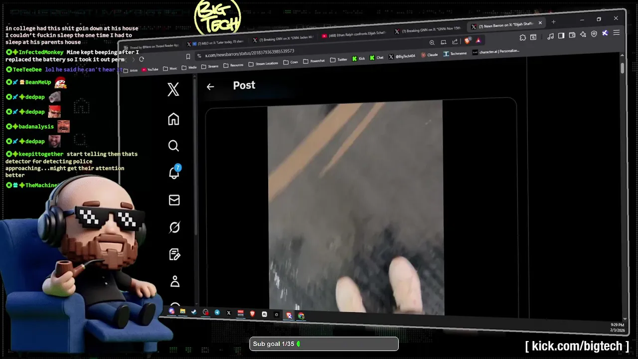Viewport: 638px width, 359px height.
Task: Click the video in the post
Action: pyautogui.click(x=355, y=207)
